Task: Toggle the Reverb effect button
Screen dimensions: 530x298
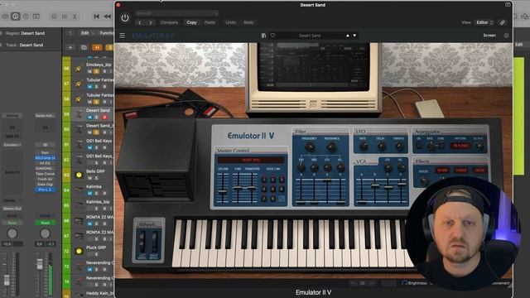Action: pyautogui.click(x=442, y=171)
